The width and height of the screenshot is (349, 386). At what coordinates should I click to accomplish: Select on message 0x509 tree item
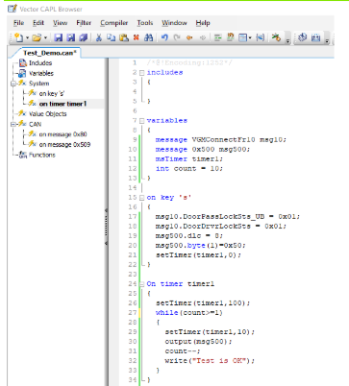(64, 145)
